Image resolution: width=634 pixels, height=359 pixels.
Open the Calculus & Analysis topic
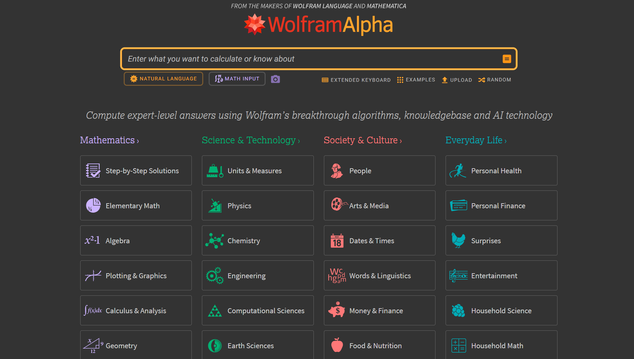click(x=136, y=311)
